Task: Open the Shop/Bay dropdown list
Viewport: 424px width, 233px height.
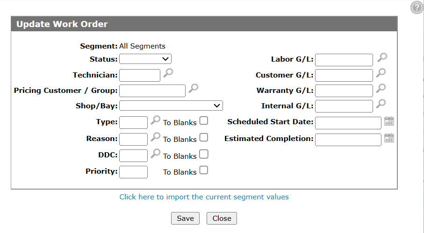Action: pyautogui.click(x=171, y=106)
